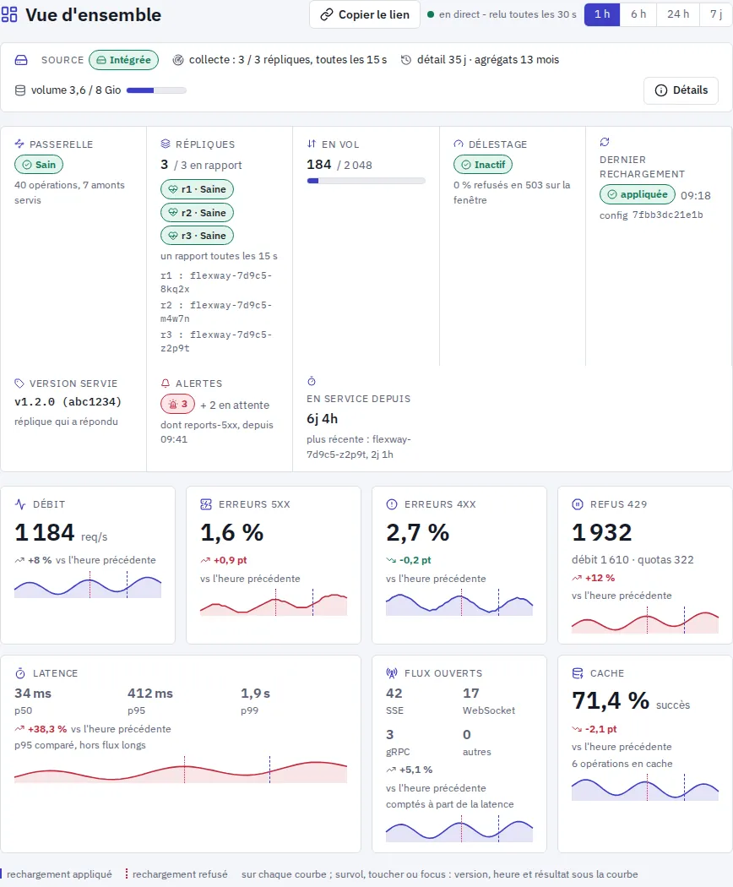Image resolution: width=733 pixels, height=887 pixels.
Task: Click the appliquée reload status badge
Action: pos(638,194)
